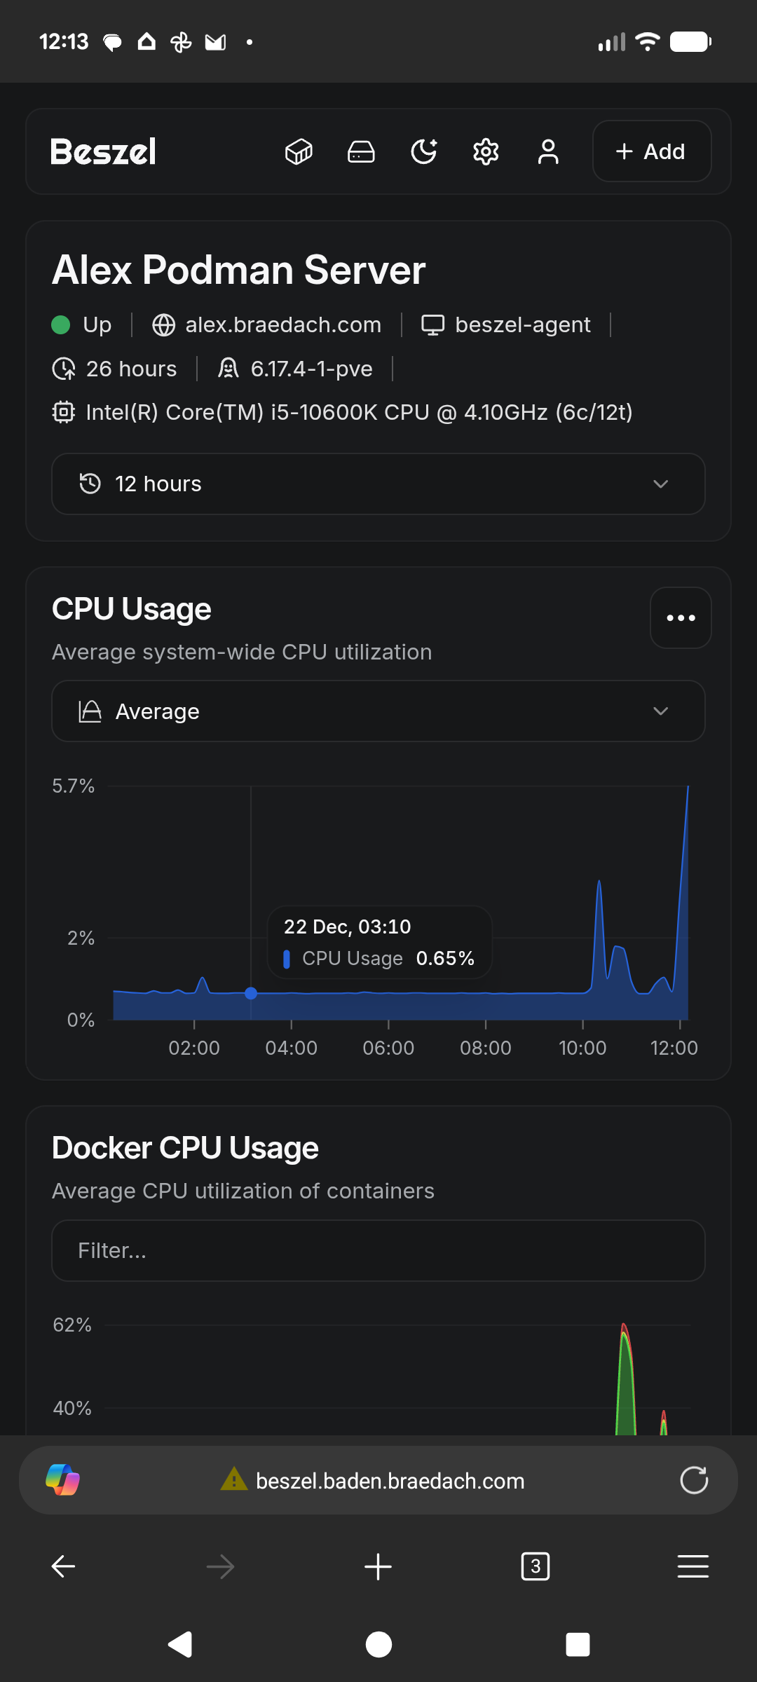
Task: Open Beszel settings gear
Action: pyautogui.click(x=486, y=151)
